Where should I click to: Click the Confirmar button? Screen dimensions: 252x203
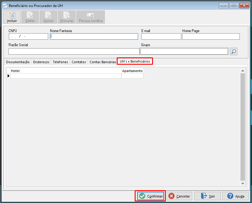tap(151, 196)
